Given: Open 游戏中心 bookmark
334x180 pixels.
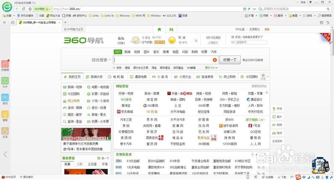Looking at the screenshot, I should (x=80, y=16).
